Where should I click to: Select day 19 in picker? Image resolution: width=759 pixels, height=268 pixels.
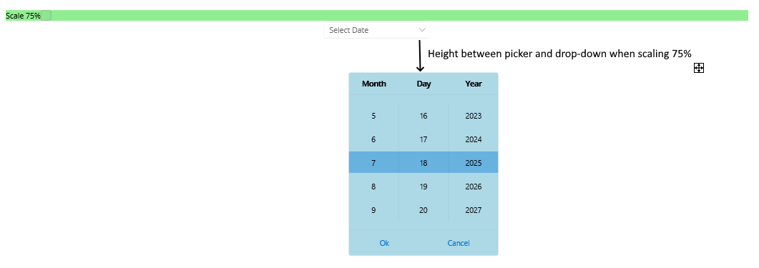423,187
